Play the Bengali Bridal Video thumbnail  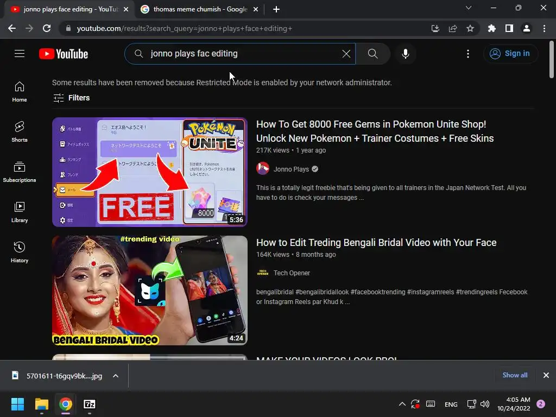click(x=150, y=290)
